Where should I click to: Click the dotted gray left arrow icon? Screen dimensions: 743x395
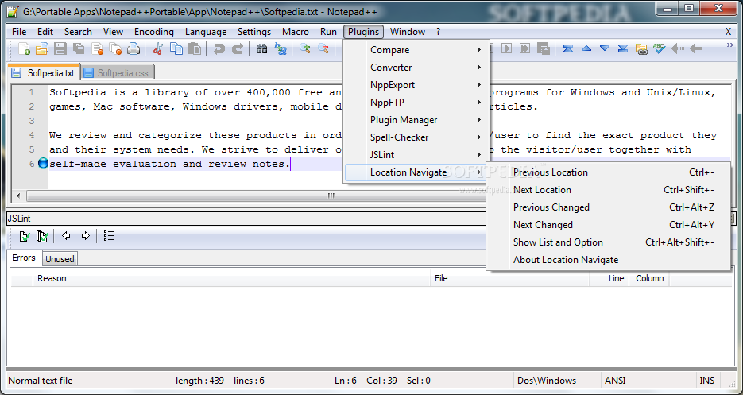pyautogui.click(x=678, y=48)
